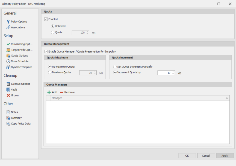Image resolution: width=236 pixels, height=166 pixels.
Task: Click the Groom red X icon
Action: tap(8, 95)
